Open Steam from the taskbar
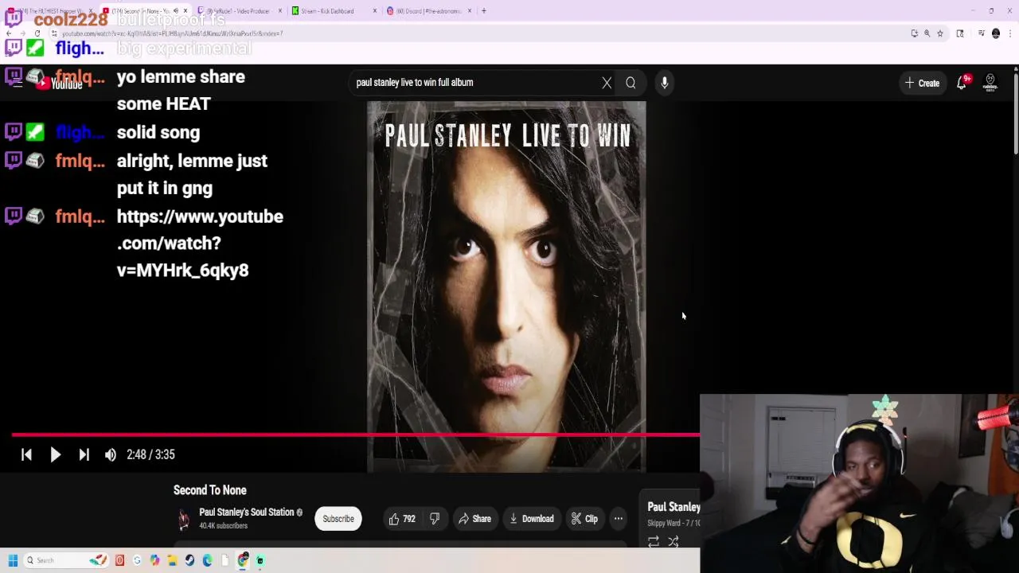 pyautogui.click(x=189, y=560)
